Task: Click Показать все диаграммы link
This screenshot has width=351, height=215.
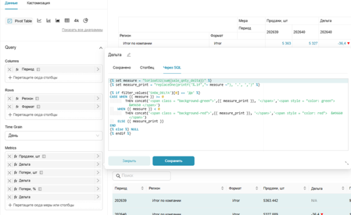Action: pyautogui.click(x=82, y=30)
